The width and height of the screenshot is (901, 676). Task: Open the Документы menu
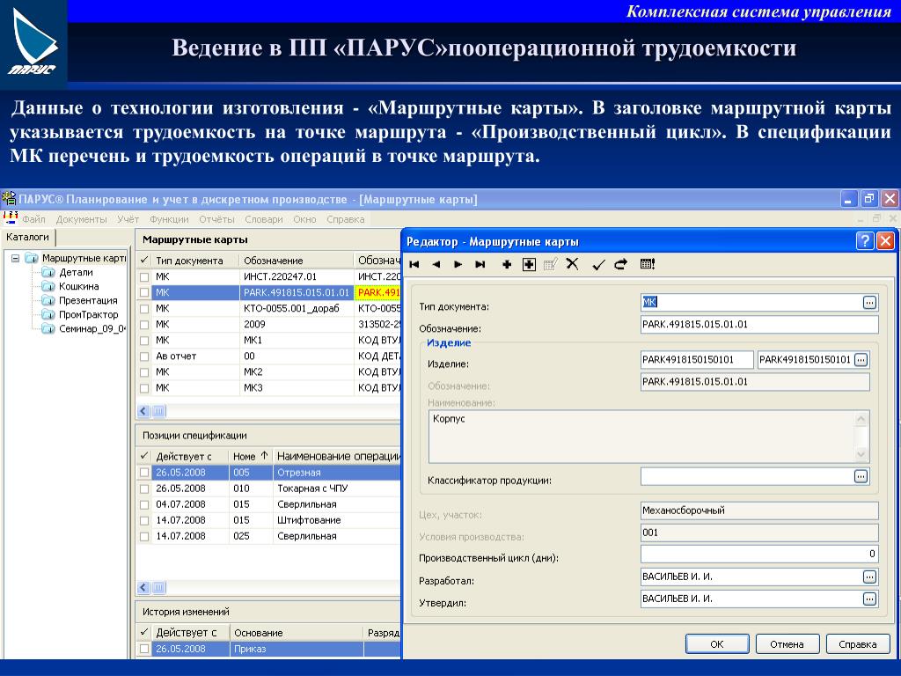coord(82,219)
